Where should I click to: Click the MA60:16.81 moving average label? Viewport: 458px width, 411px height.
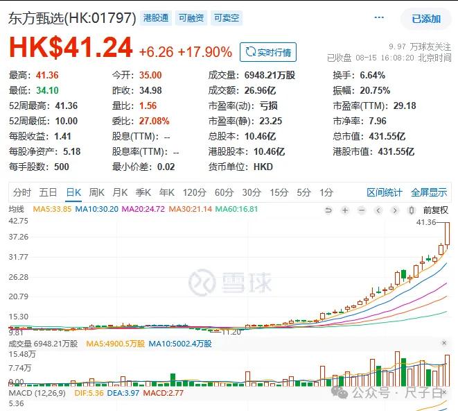tap(236, 209)
